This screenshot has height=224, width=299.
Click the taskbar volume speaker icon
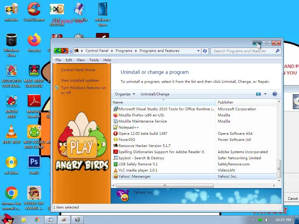[x=267, y=220]
